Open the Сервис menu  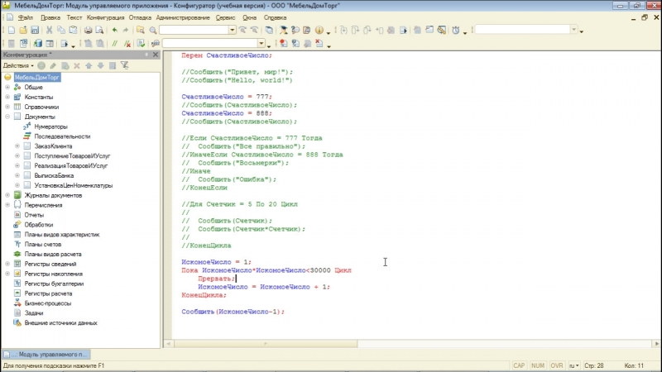coord(225,17)
